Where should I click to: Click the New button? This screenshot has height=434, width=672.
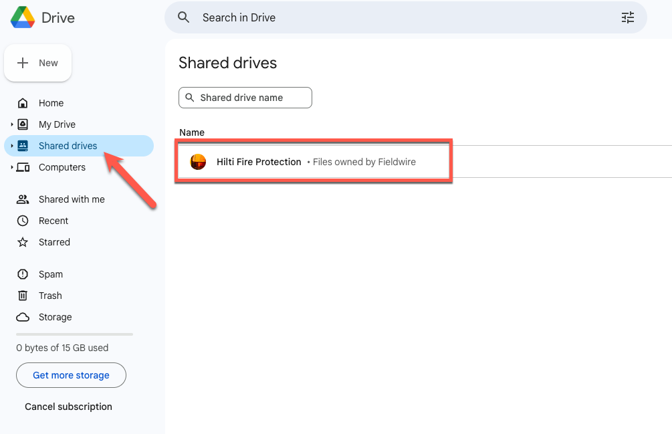click(x=37, y=63)
